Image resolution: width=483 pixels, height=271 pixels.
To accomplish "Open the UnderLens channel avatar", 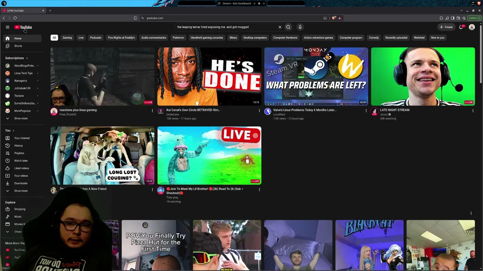I will pyautogui.click(x=161, y=111).
